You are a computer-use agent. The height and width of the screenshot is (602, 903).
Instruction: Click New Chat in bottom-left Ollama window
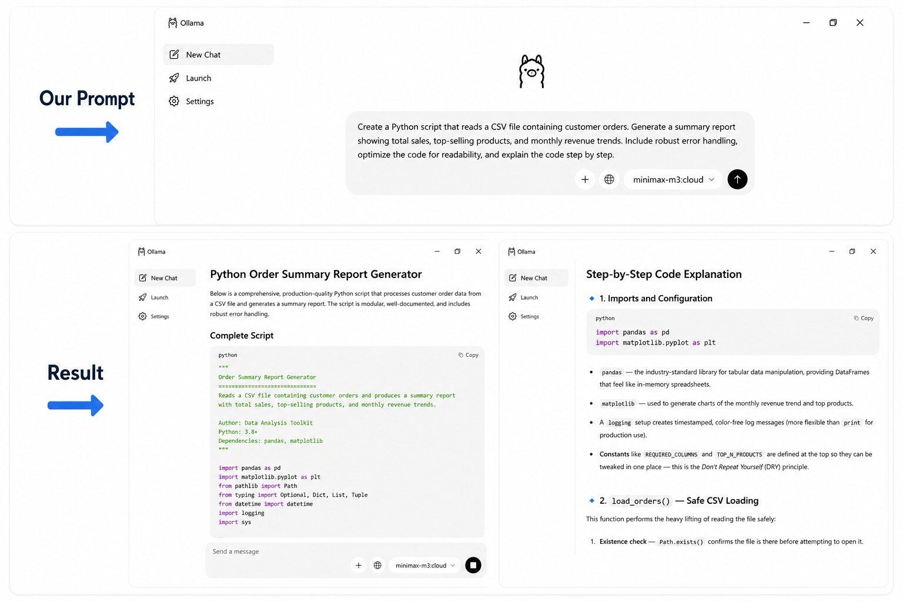pos(165,278)
